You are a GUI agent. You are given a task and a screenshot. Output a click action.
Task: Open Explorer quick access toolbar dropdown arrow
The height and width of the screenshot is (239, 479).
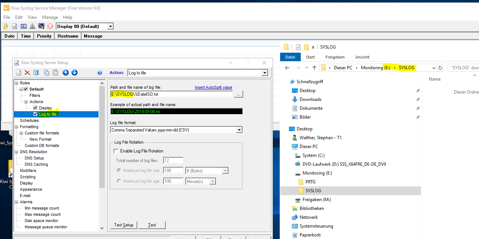(x=313, y=47)
